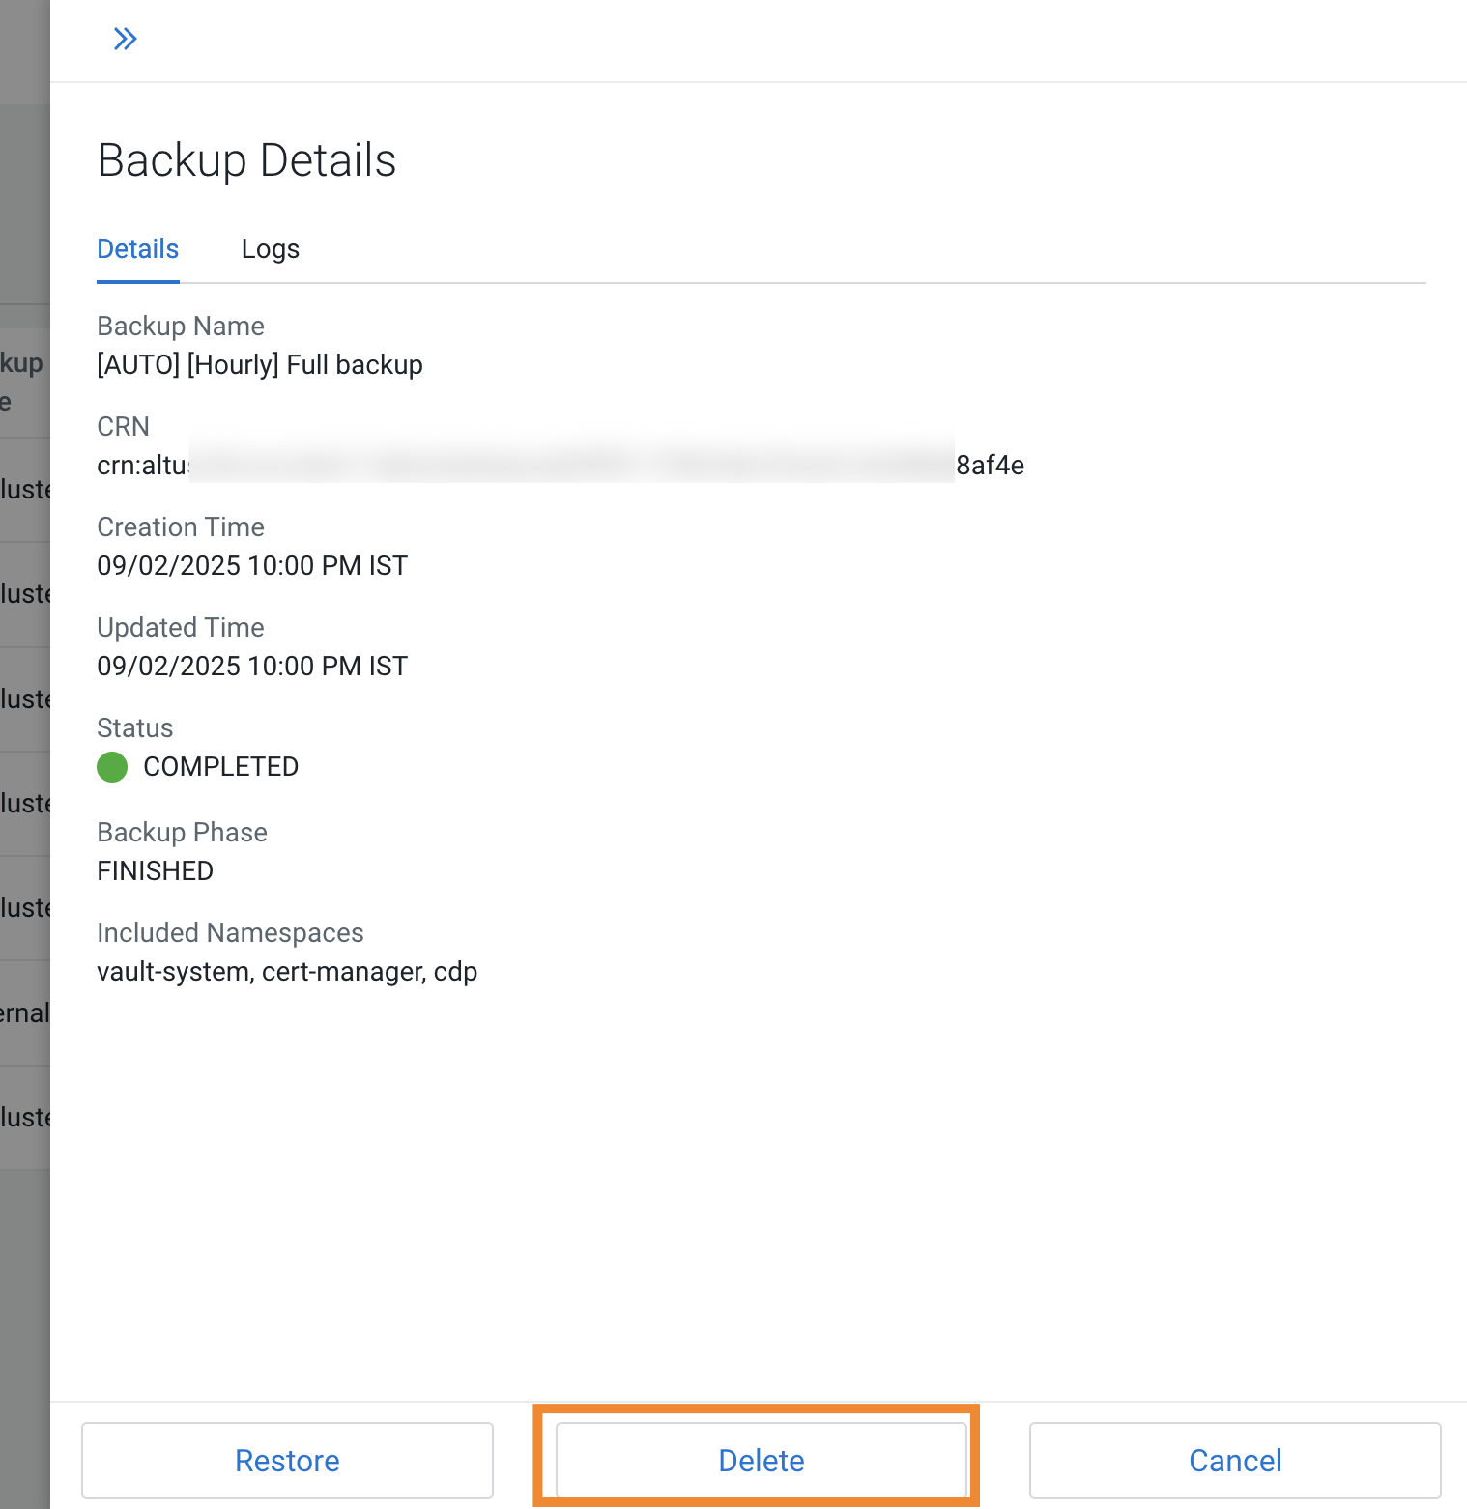1467x1509 pixels.
Task: Click the Delete button
Action: [x=760, y=1461]
